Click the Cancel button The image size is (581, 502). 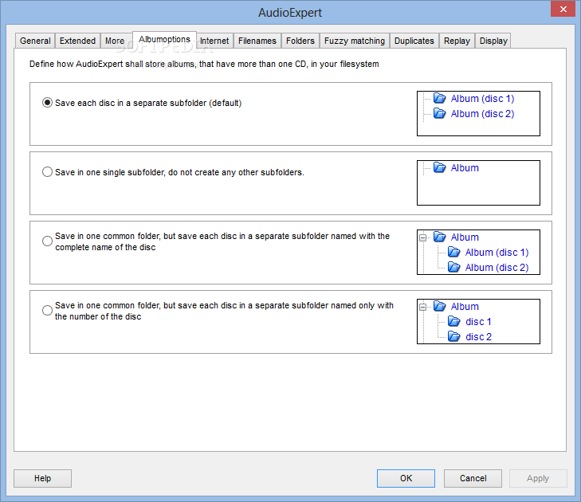[x=473, y=478]
